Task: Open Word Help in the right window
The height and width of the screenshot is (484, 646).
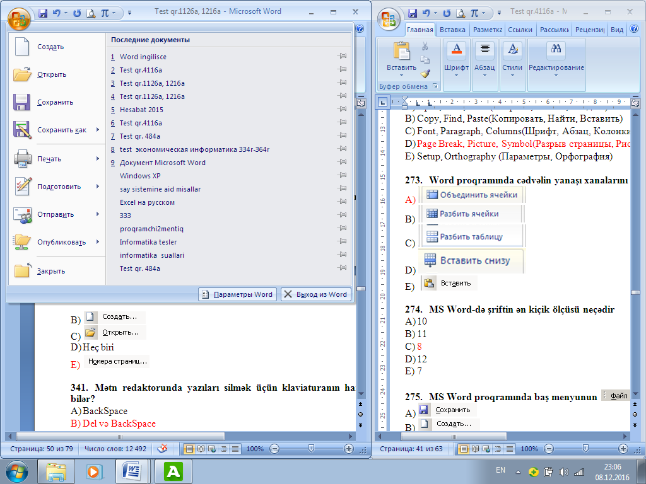Action: coord(634,29)
